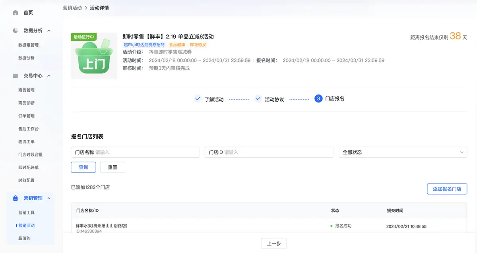Click the 食品健康 tag
Image resolution: width=477 pixels, height=253 pixels.
coord(177,45)
